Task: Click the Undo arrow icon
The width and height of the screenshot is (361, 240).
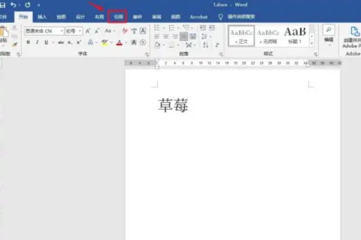Action: click(x=13, y=5)
